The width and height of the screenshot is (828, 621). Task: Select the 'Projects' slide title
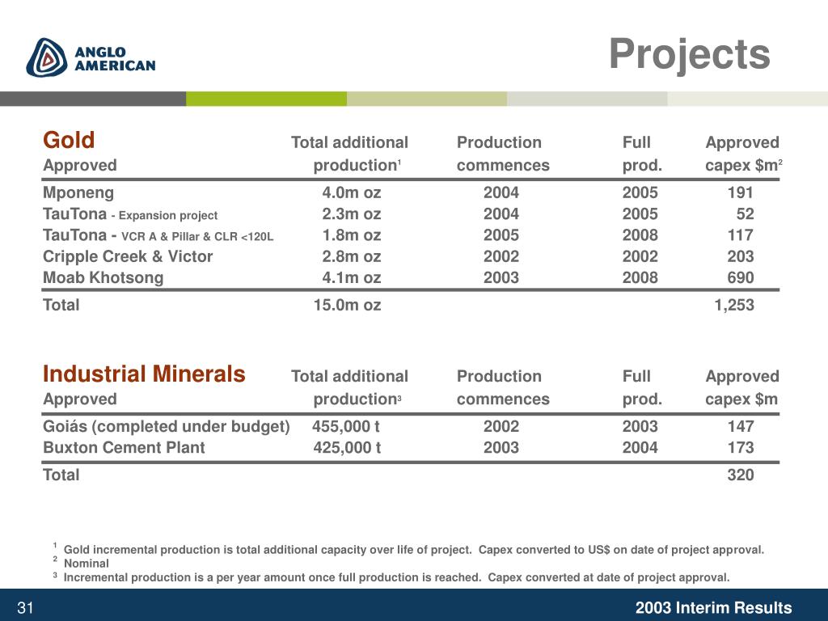coord(690,54)
